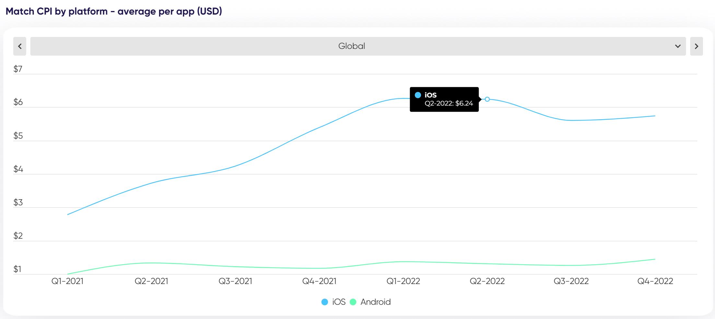
Task: Click the next region right arrow
Action: coord(696,46)
